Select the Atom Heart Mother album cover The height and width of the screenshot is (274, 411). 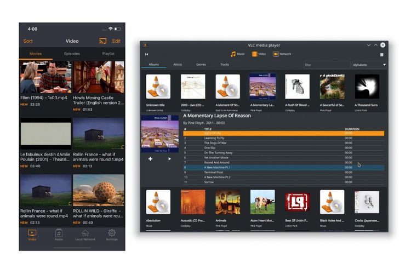click(262, 202)
